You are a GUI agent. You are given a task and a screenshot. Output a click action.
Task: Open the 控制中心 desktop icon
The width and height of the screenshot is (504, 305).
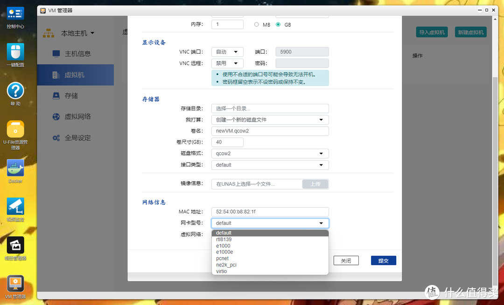point(15,14)
